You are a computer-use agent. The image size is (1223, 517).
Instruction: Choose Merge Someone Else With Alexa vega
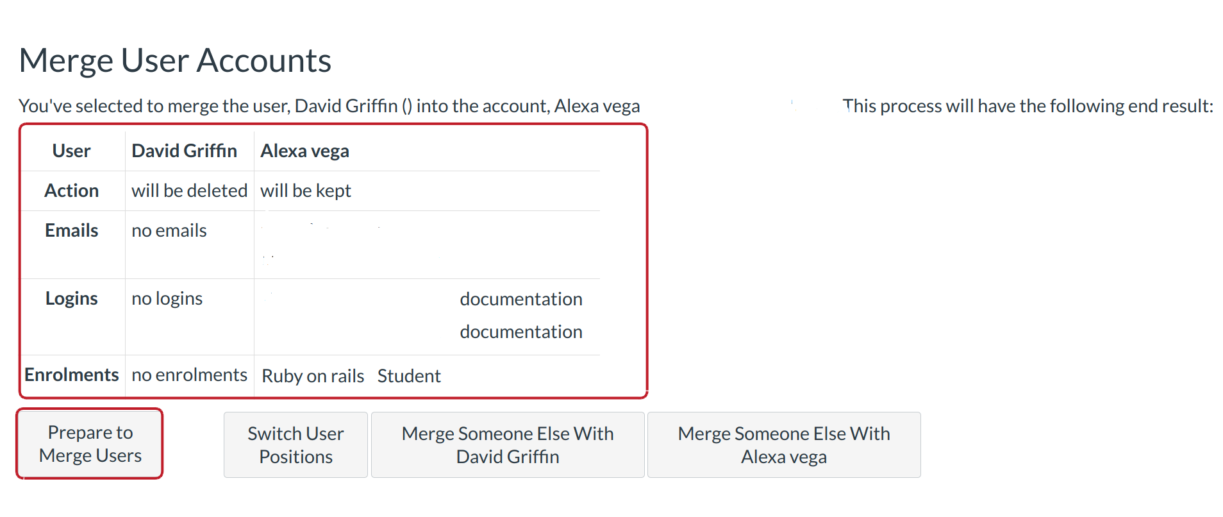783,445
